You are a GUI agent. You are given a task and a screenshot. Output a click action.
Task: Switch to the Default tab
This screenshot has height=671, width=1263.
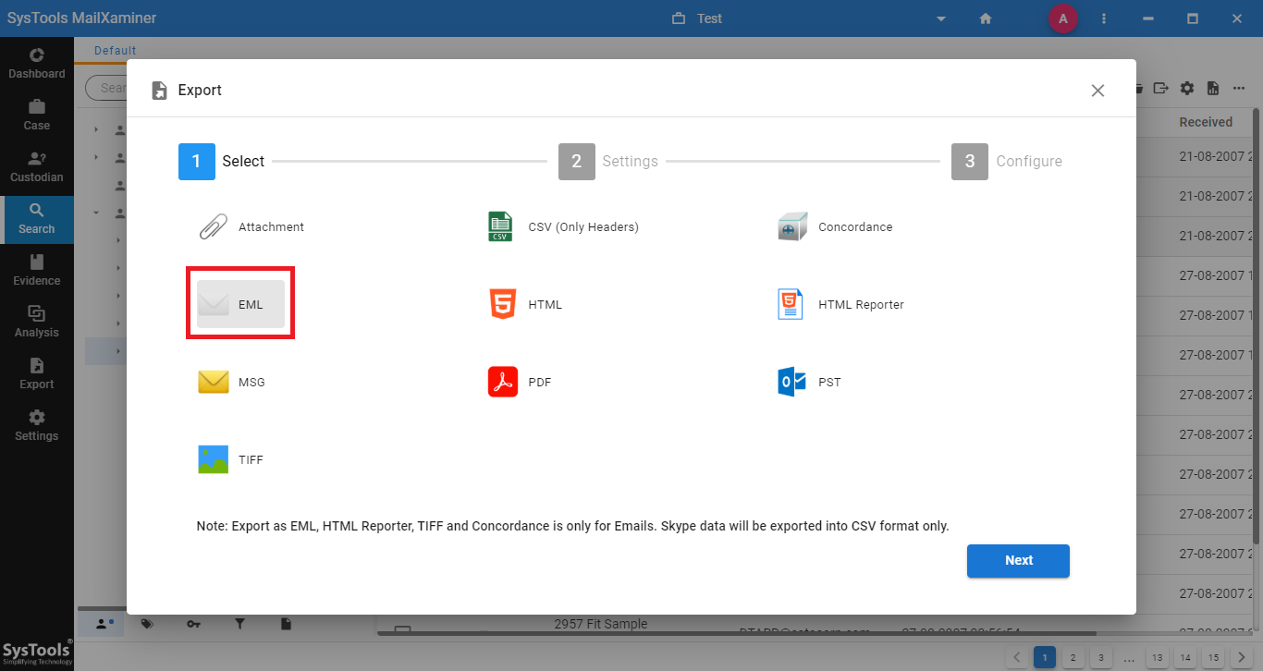[x=115, y=51]
